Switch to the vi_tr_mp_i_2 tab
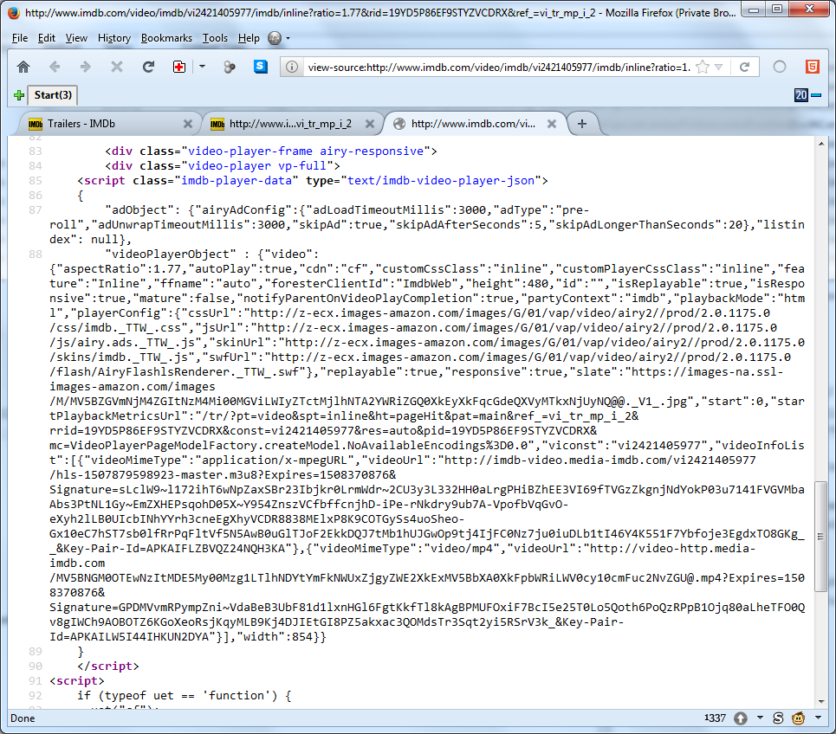The image size is (836, 734). (292, 124)
